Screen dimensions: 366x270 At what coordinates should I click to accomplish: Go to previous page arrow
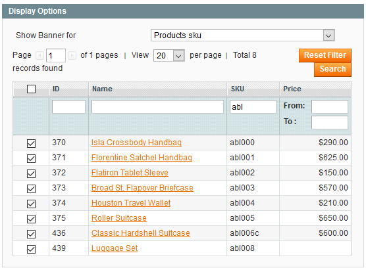[x=39, y=56]
